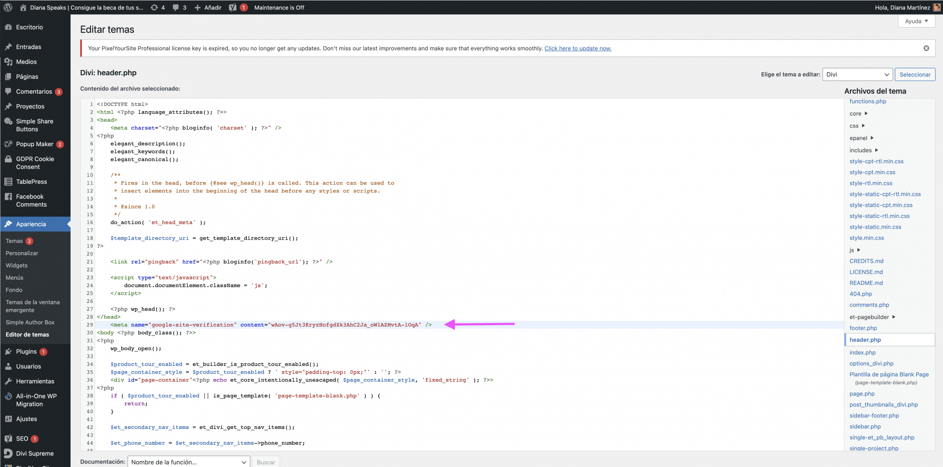The height and width of the screenshot is (467, 943).
Task: Open Nombre de la función dropdown
Action: point(189,462)
